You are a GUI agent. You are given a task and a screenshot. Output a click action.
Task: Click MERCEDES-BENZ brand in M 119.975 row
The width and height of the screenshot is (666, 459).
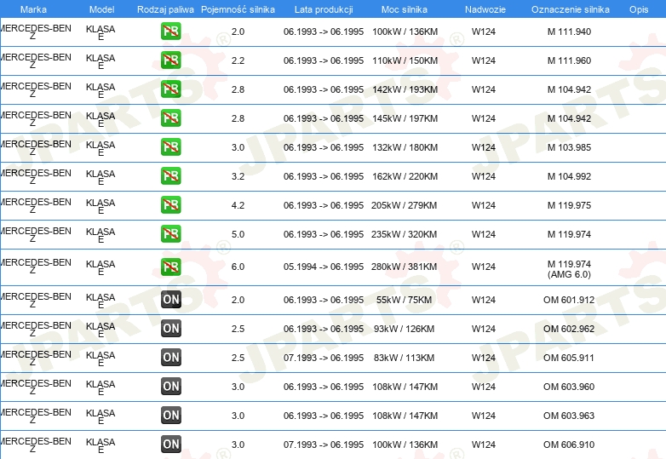click(x=35, y=206)
